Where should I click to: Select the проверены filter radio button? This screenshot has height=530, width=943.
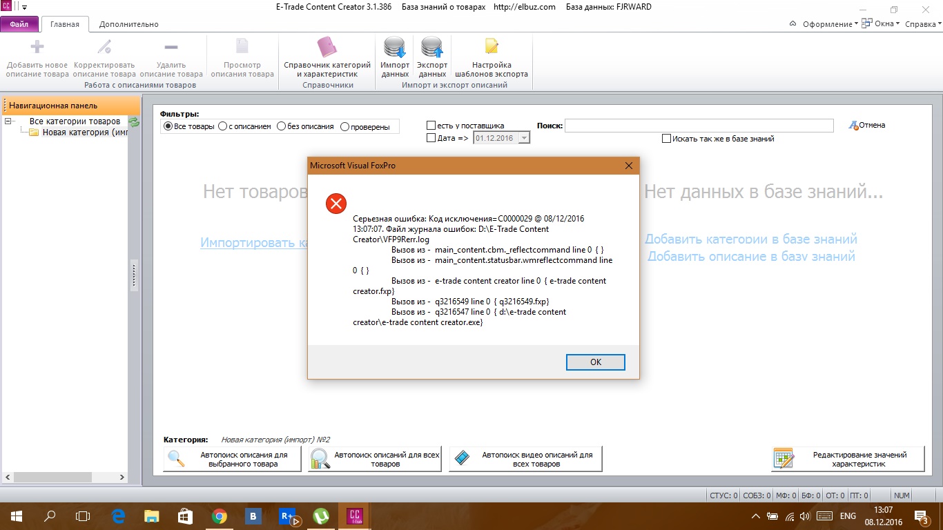344,126
